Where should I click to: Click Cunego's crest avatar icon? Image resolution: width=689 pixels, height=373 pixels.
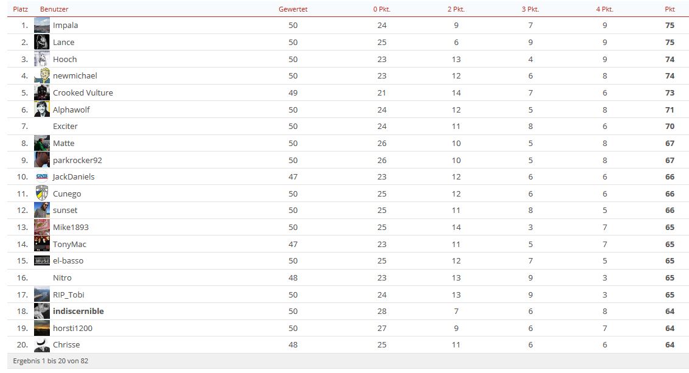coord(42,193)
